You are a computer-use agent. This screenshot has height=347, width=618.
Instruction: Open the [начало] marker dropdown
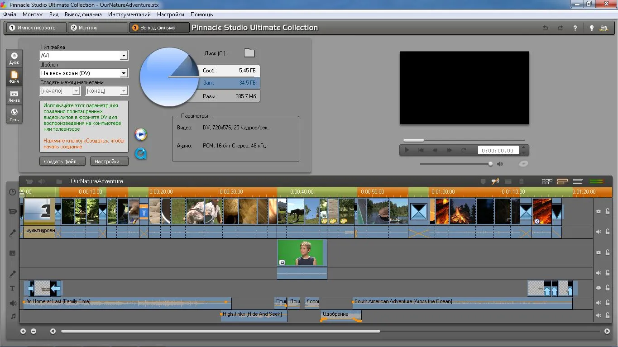(x=76, y=91)
